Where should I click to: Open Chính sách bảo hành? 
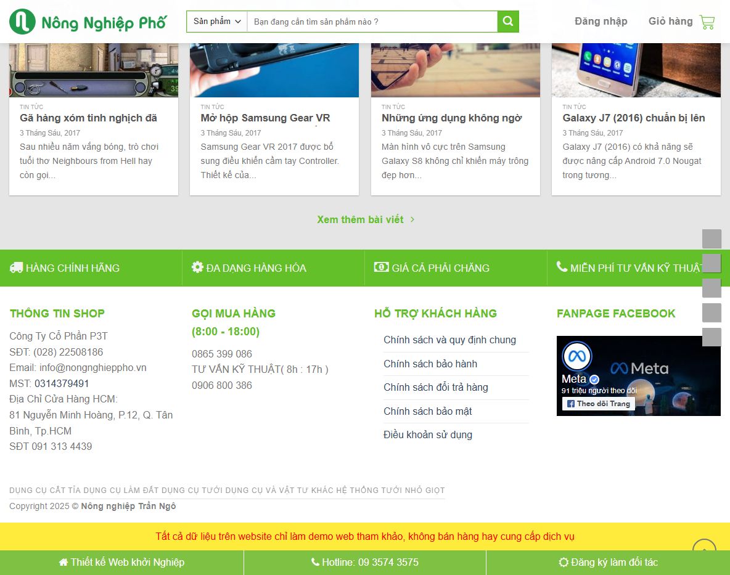(x=430, y=364)
